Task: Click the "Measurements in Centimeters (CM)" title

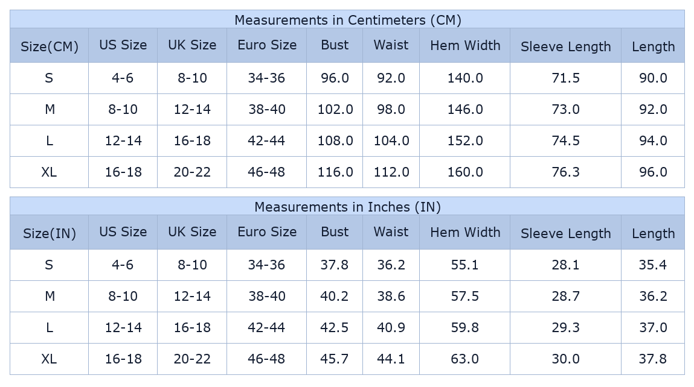Action: pyautogui.click(x=347, y=20)
